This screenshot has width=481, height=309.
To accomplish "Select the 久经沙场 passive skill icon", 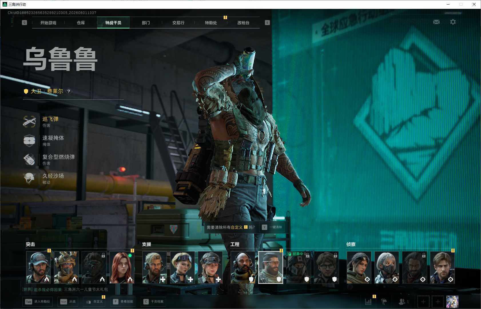I will [29, 178].
